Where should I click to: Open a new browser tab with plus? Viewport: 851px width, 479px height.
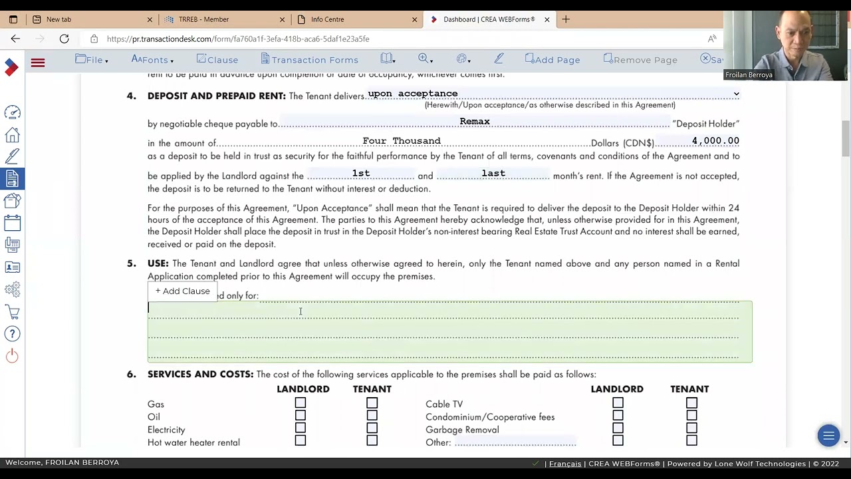click(x=566, y=19)
